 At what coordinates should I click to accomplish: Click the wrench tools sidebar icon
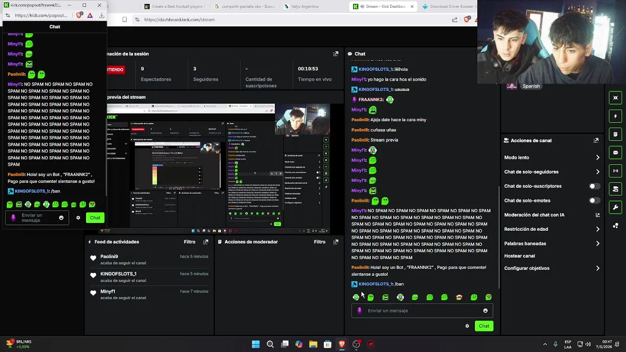pyautogui.click(x=616, y=207)
